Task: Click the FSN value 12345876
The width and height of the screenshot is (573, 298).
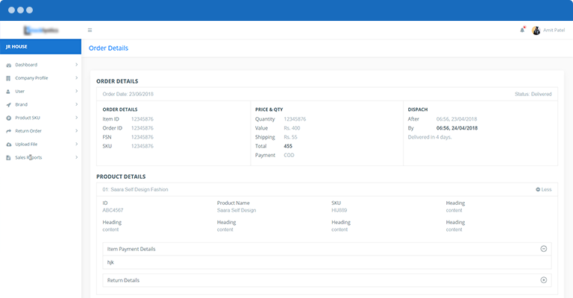Action: [143, 137]
